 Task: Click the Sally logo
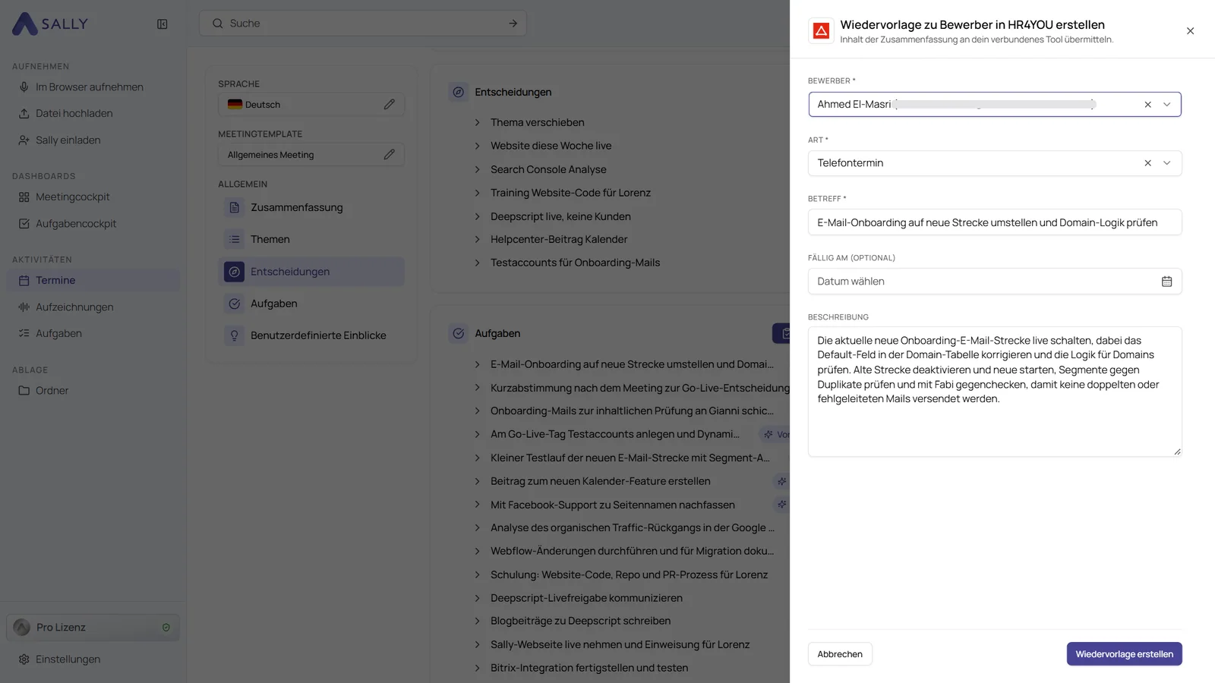[x=50, y=24]
